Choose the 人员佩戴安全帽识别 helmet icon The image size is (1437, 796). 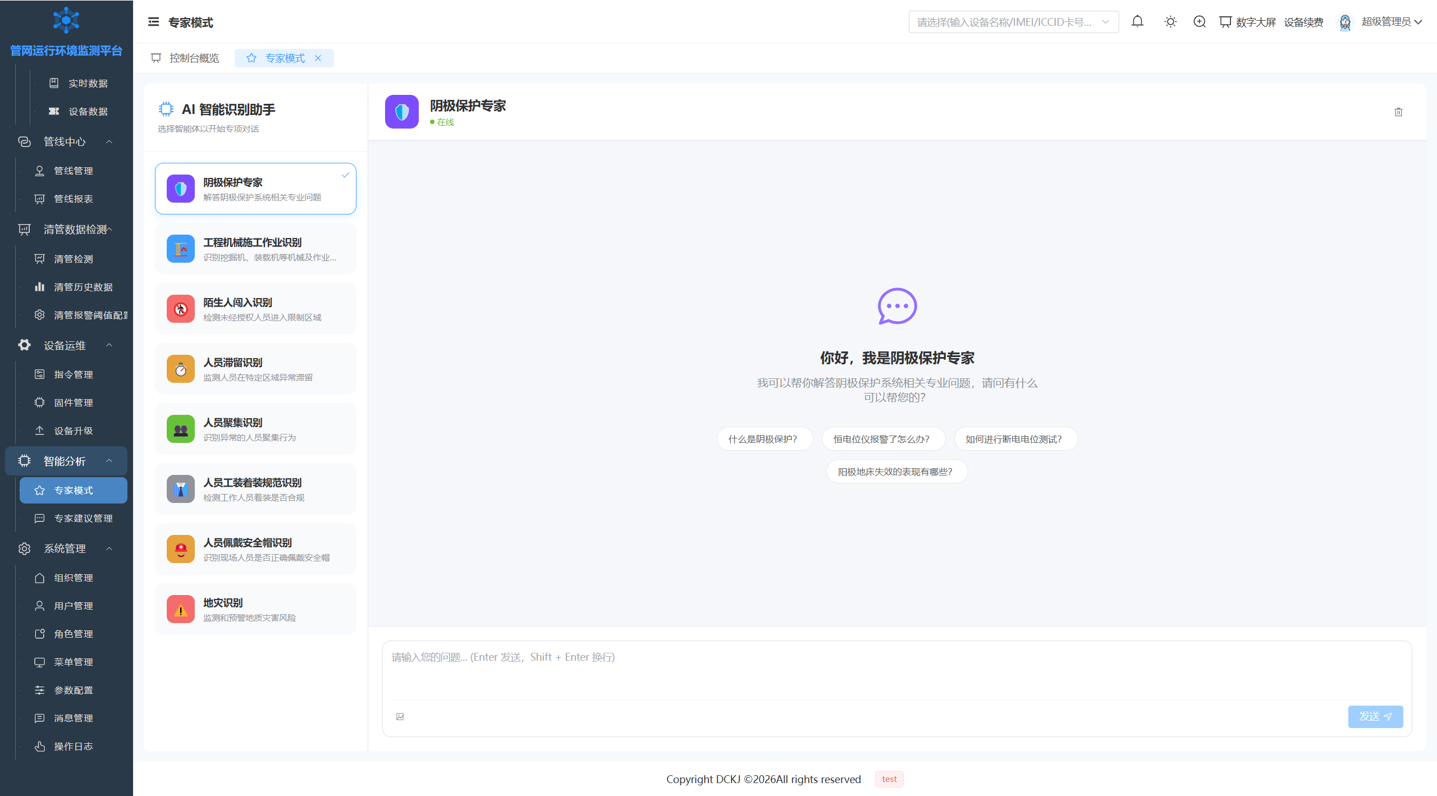(x=181, y=549)
